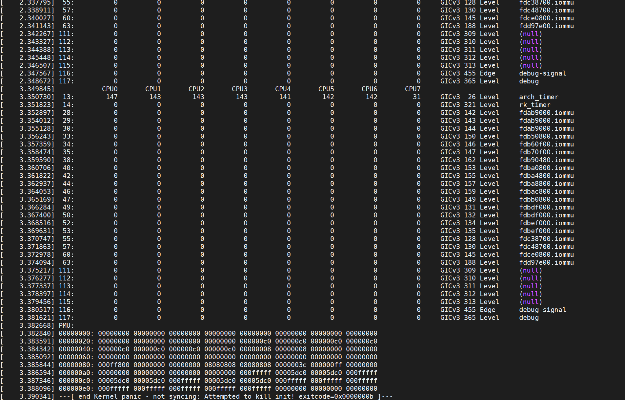The image size is (625, 400).
Task: Click the 'arch_timer' interrupt name
Action: pos(538,97)
